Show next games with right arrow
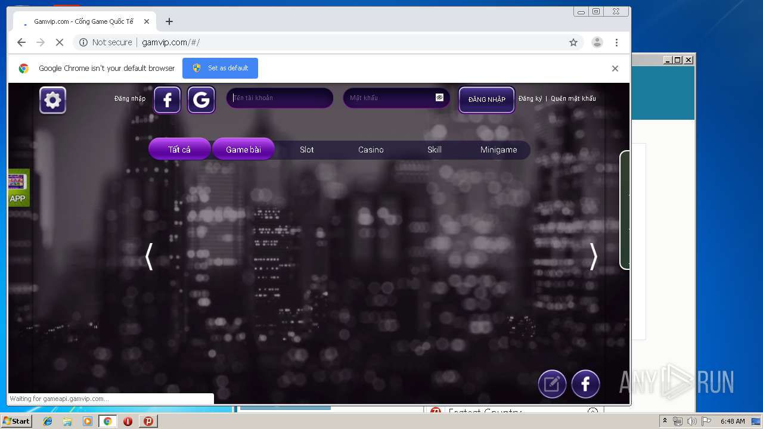This screenshot has width=763, height=429. [x=593, y=257]
